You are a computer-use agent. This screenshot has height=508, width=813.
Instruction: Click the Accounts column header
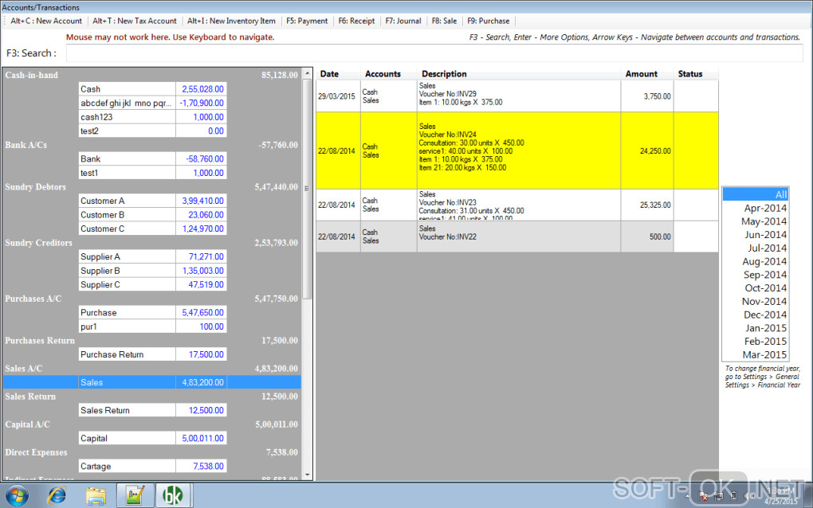(389, 74)
